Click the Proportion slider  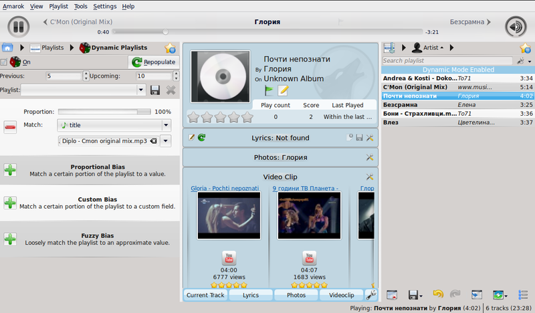coord(104,112)
